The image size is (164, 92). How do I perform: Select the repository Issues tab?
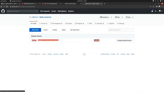[x=43, y=24]
